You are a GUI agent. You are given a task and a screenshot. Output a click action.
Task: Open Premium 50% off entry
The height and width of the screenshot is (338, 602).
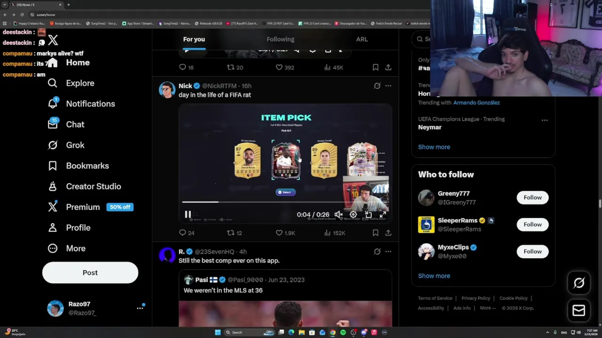(90, 207)
